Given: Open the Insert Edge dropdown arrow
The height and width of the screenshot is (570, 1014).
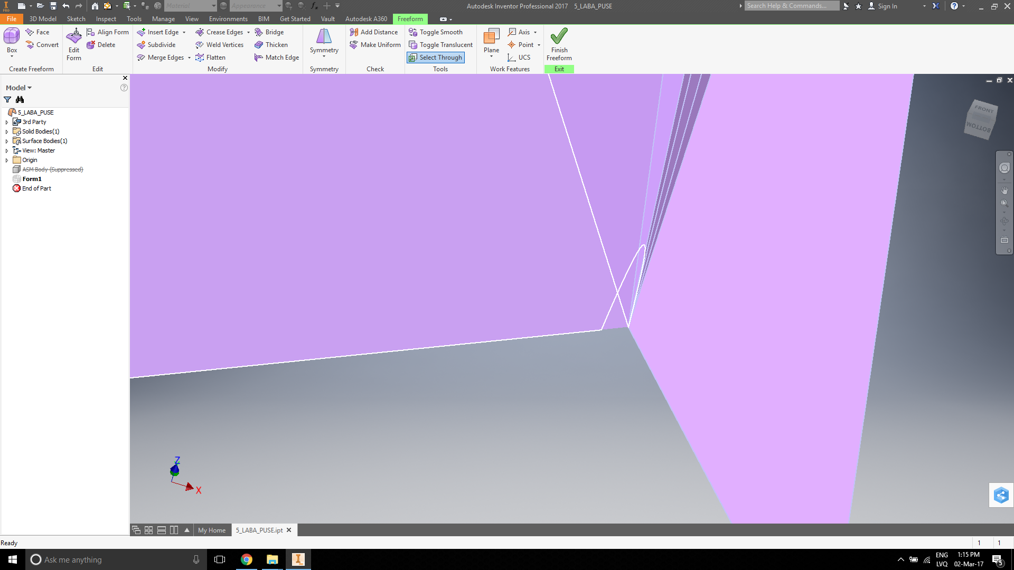Looking at the screenshot, I should coord(183,32).
